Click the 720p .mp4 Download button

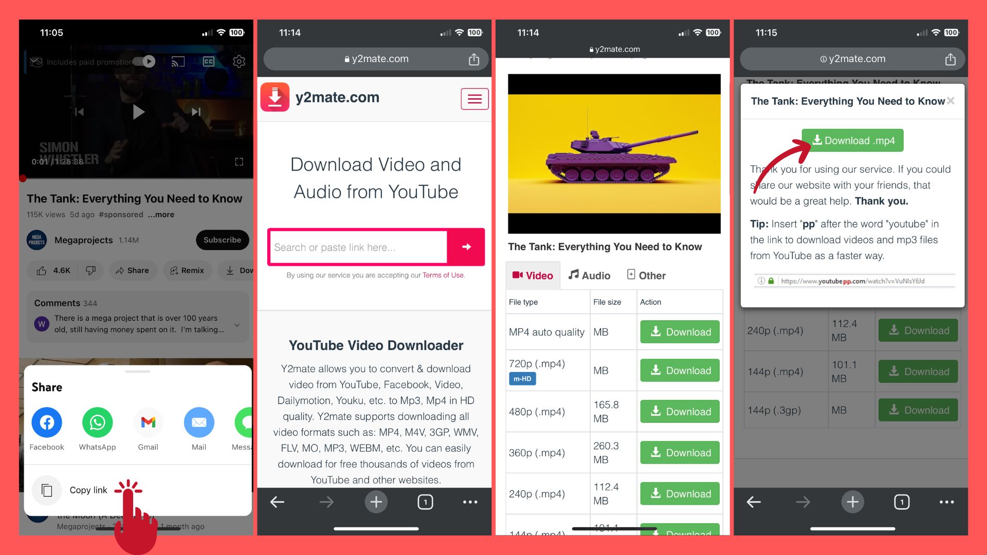[679, 371]
